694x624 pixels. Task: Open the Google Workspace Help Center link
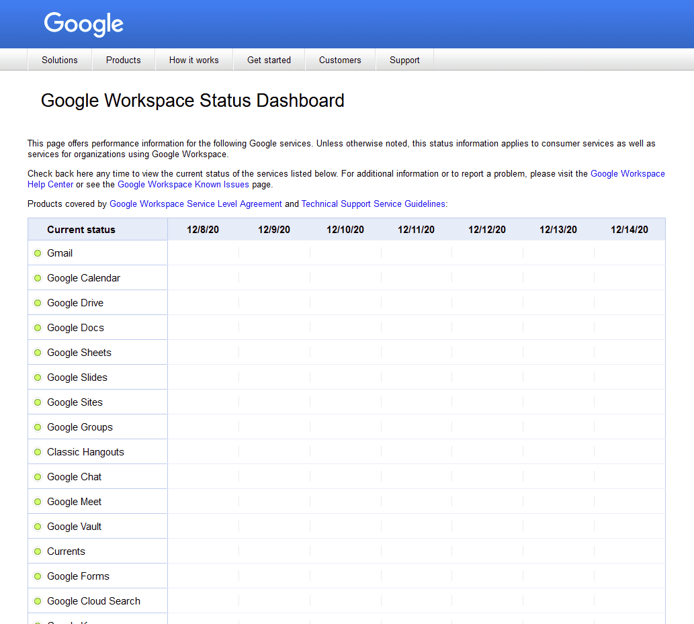pyautogui.click(x=627, y=173)
